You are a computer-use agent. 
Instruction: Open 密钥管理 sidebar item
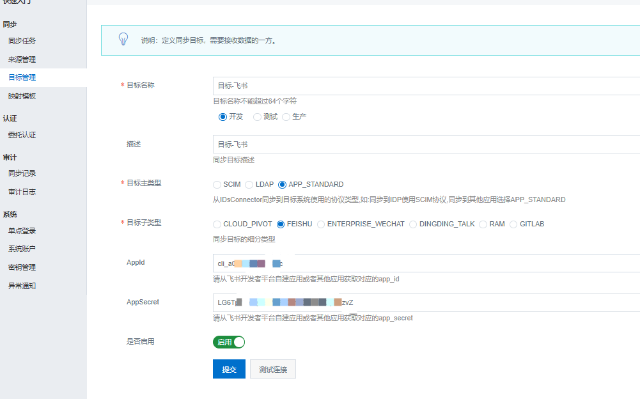(22, 267)
